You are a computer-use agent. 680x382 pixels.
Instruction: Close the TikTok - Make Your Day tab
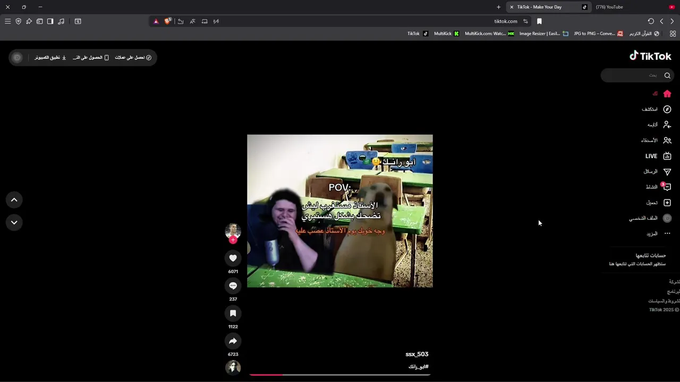pyautogui.click(x=512, y=7)
